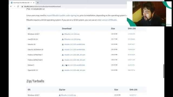
Task: Click the 'Debian 9' OS cell
Action: [x=31, y=65]
